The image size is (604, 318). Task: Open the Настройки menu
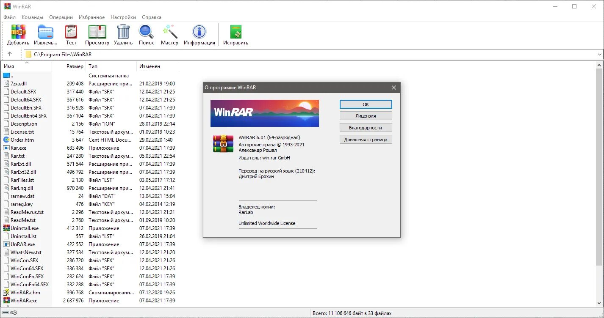point(123,17)
